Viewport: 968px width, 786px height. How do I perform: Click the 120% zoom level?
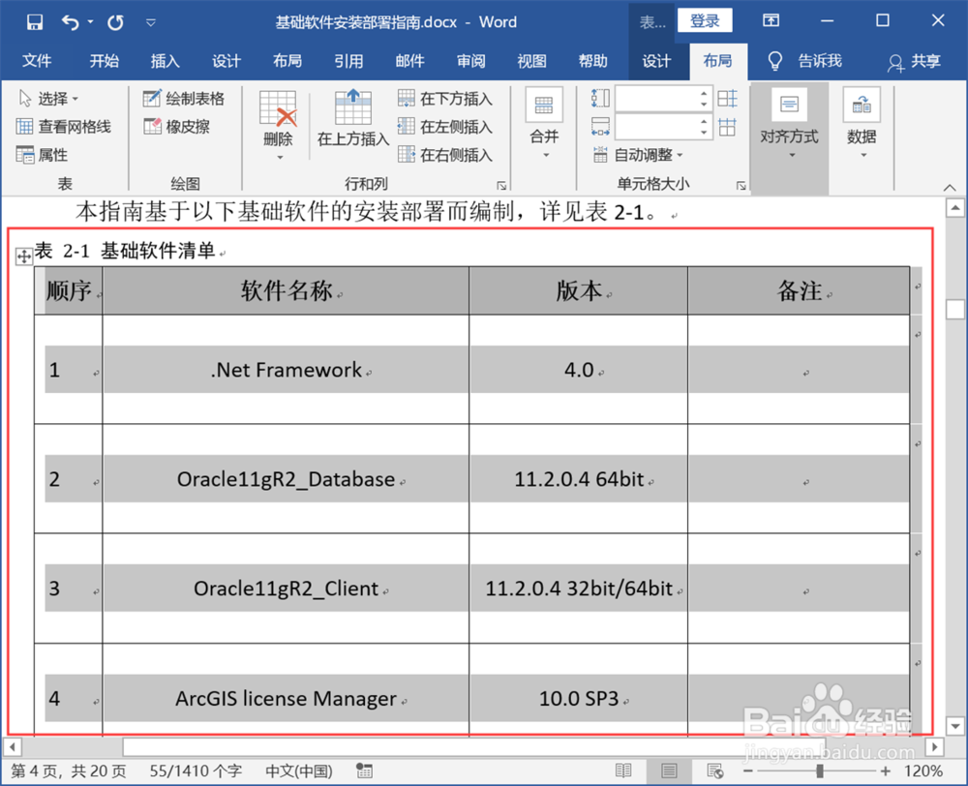923,771
